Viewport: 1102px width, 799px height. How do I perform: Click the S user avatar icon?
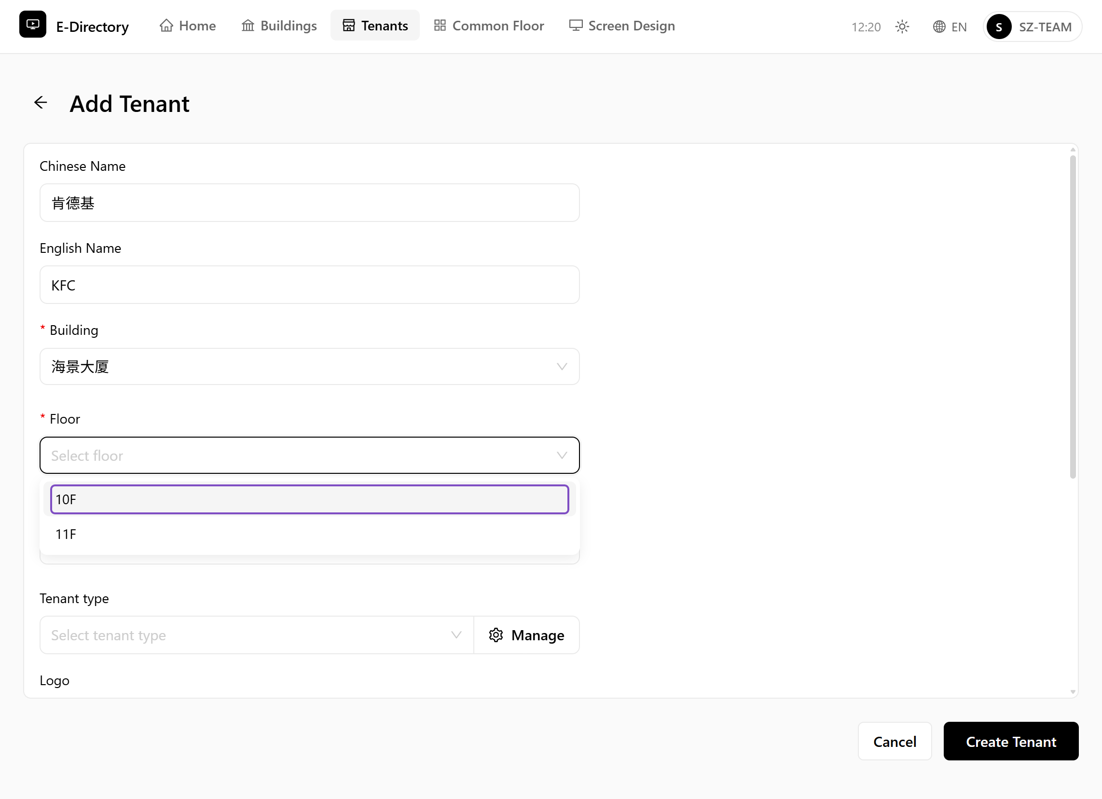[x=999, y=27]
